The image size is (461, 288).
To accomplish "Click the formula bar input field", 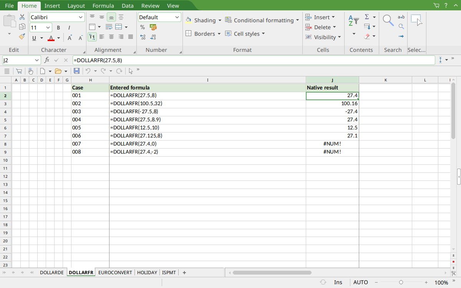I will coord(254,60).
